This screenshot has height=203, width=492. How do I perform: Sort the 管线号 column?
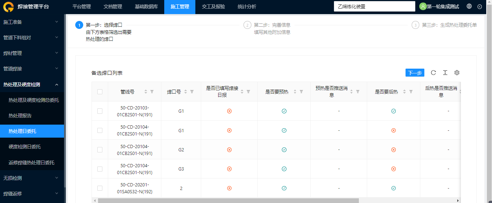[146, 92]
